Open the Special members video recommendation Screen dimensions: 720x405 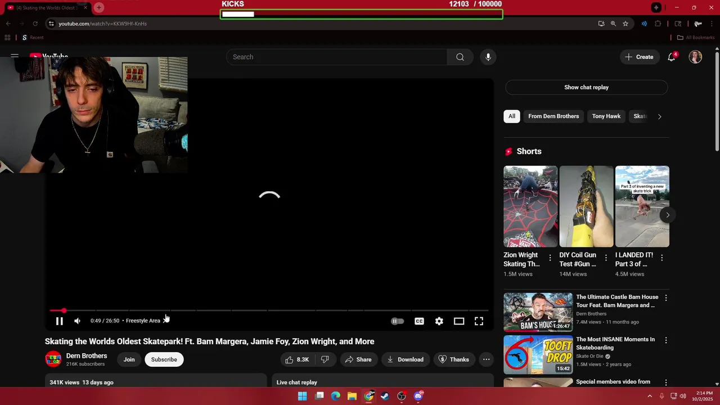[x=613, y=382]
